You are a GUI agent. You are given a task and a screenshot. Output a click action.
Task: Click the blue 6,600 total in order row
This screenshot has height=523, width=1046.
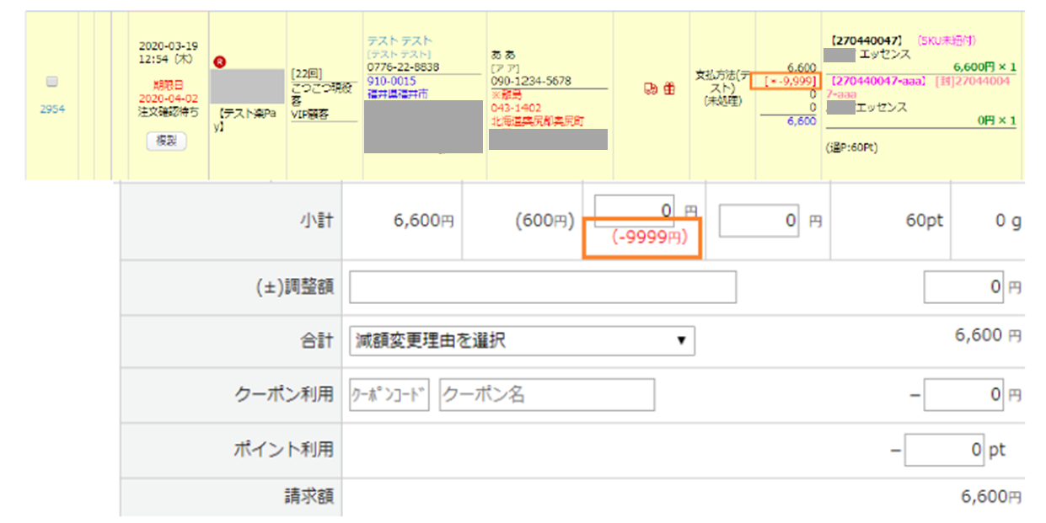pyautogui.click(x=801, y=120)
